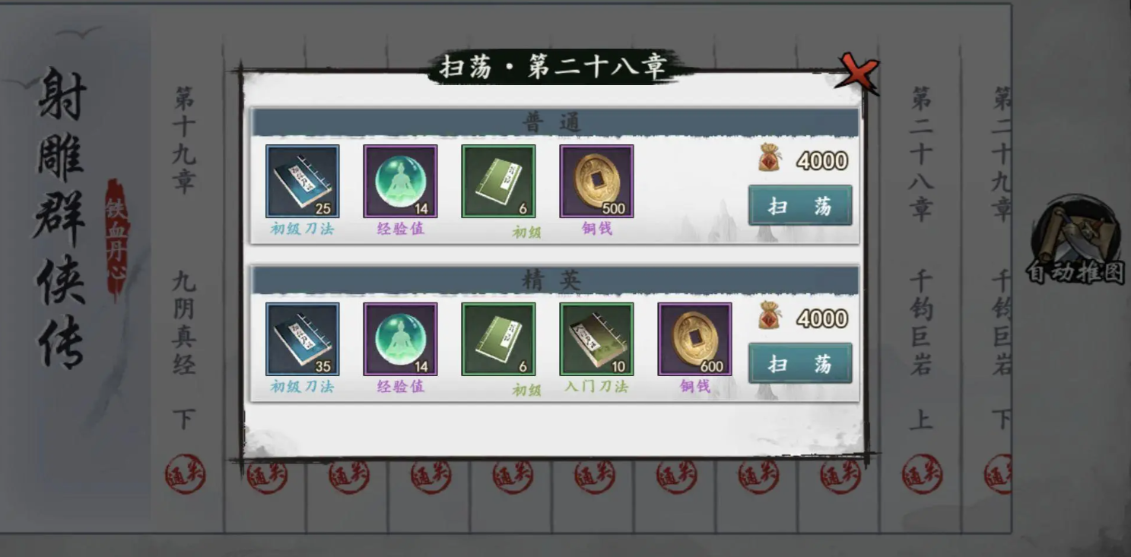Select the 经验值 orb in 普通 row

point(400,182)
